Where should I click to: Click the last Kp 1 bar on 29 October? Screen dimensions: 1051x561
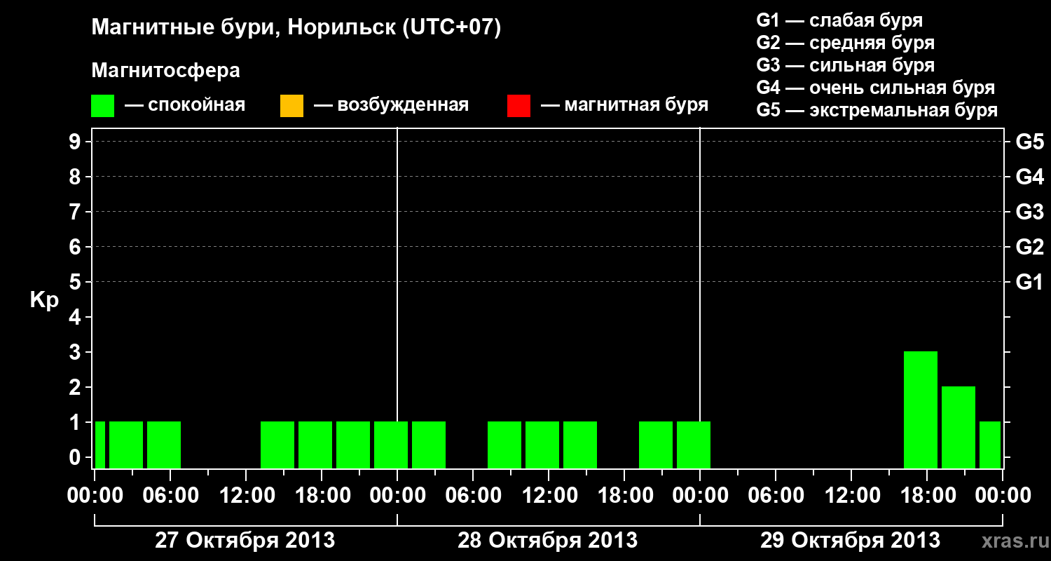(x=990, y=445)
